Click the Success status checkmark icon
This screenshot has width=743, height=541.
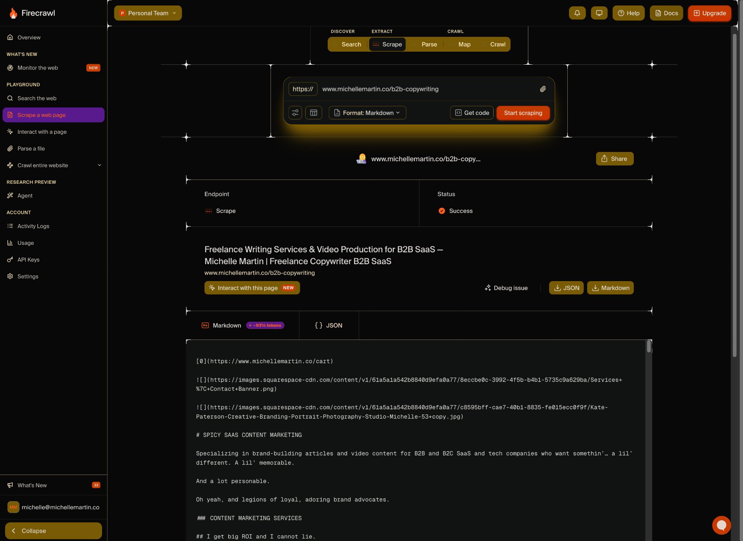coord(442,211)
